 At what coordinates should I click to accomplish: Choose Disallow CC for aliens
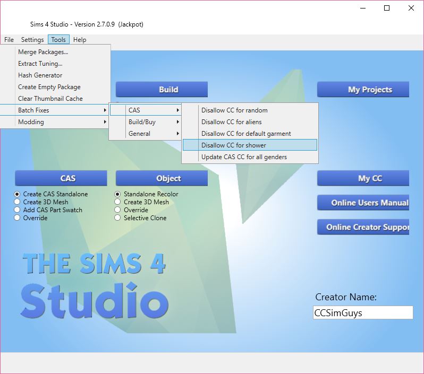tap(250, 122)
